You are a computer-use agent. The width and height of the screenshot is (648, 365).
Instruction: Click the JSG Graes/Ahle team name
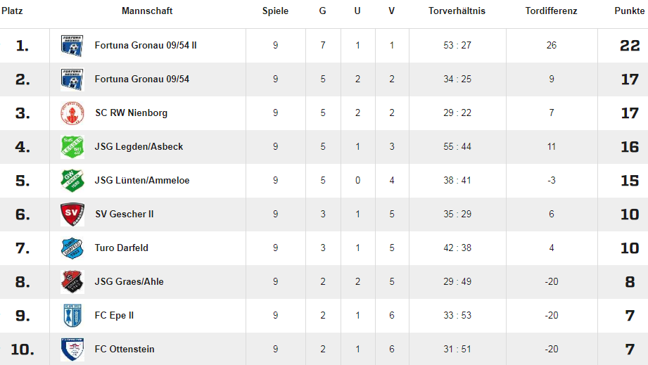129,282
